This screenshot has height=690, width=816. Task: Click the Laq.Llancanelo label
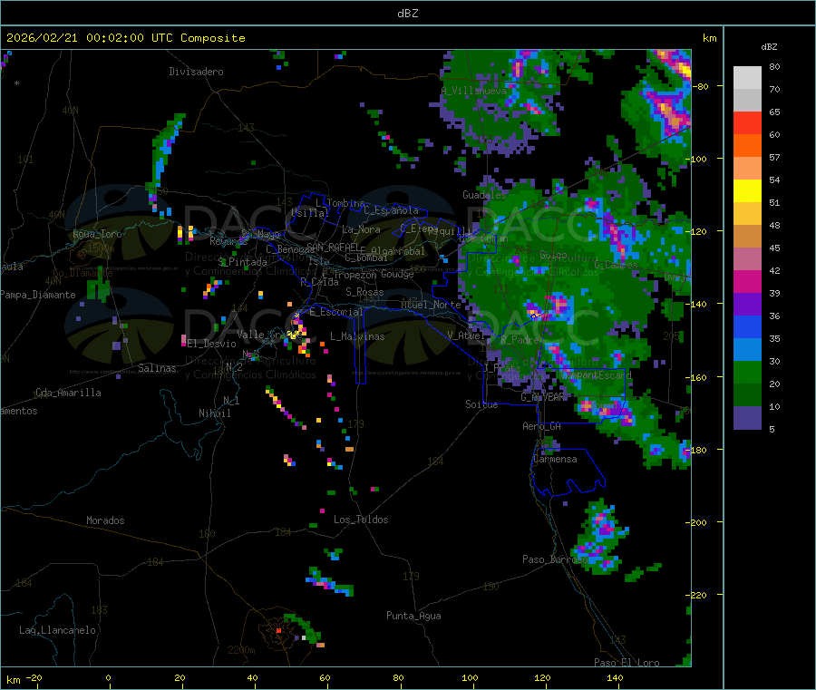(58, 630)
